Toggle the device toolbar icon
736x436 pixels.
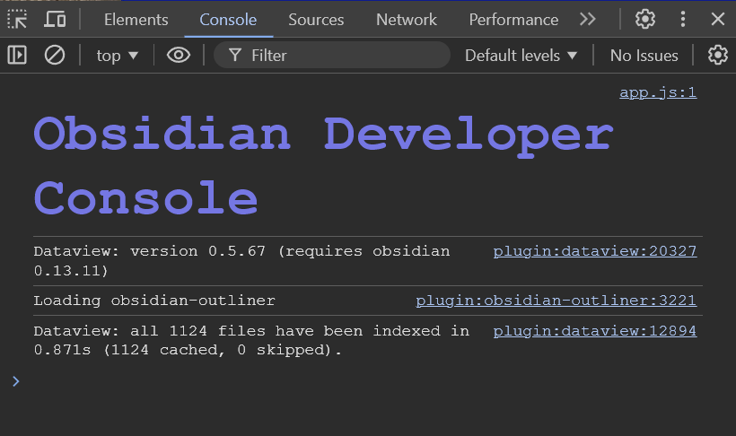pyautogui.click(x=55, y=19)
